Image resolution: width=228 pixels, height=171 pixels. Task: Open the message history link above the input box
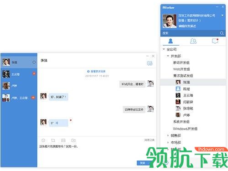point(149,140)
